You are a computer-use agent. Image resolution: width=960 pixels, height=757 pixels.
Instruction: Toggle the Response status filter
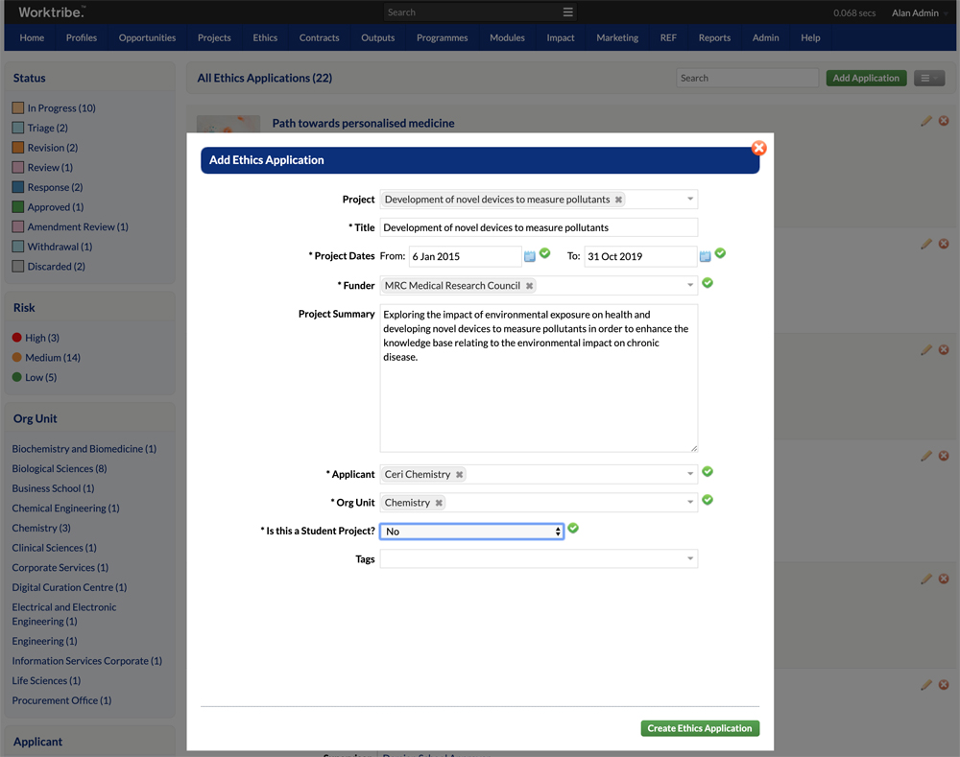click(x=17, y=187)
